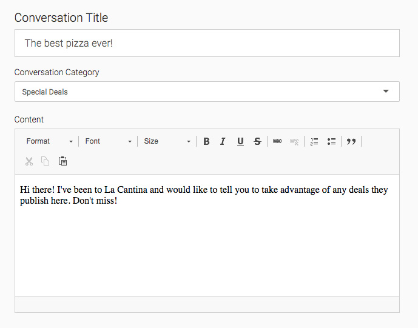The width and height of the screenshot is (418, 328).
Task: Click the "Content" label
Action: point(29,119)
